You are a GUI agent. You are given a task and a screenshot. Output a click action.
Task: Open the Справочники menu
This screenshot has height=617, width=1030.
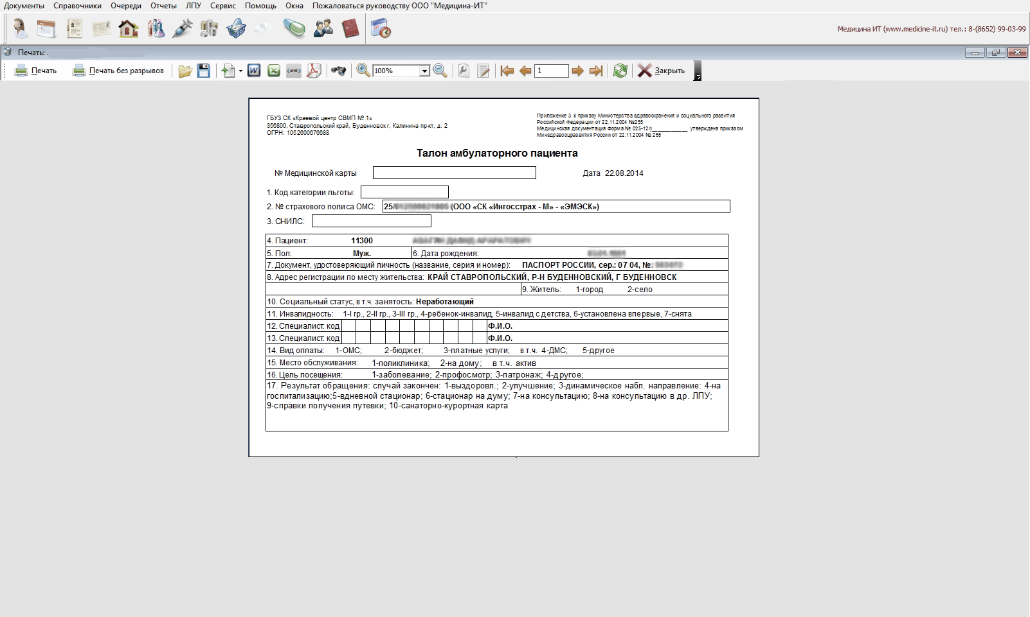point(77,6)
